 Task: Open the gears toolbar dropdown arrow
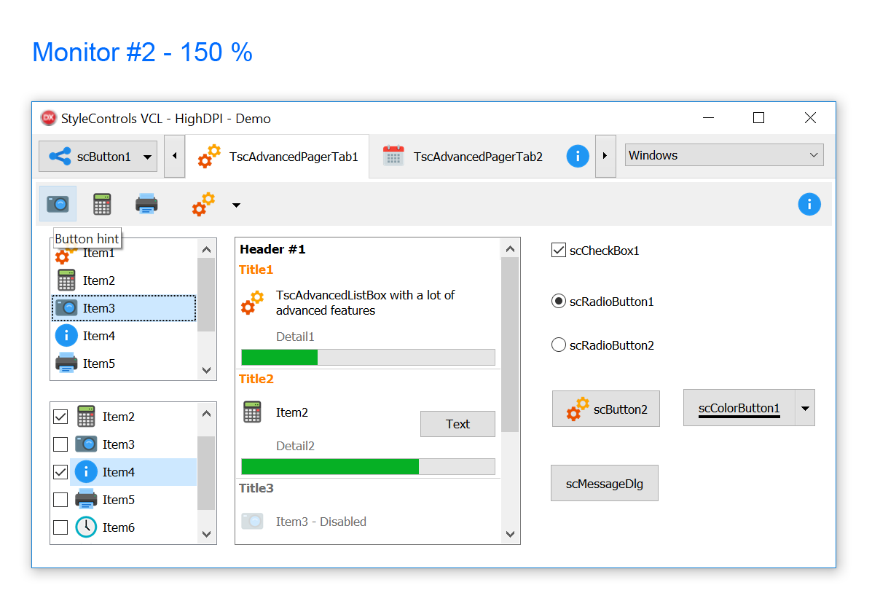(x=236, y=205)
